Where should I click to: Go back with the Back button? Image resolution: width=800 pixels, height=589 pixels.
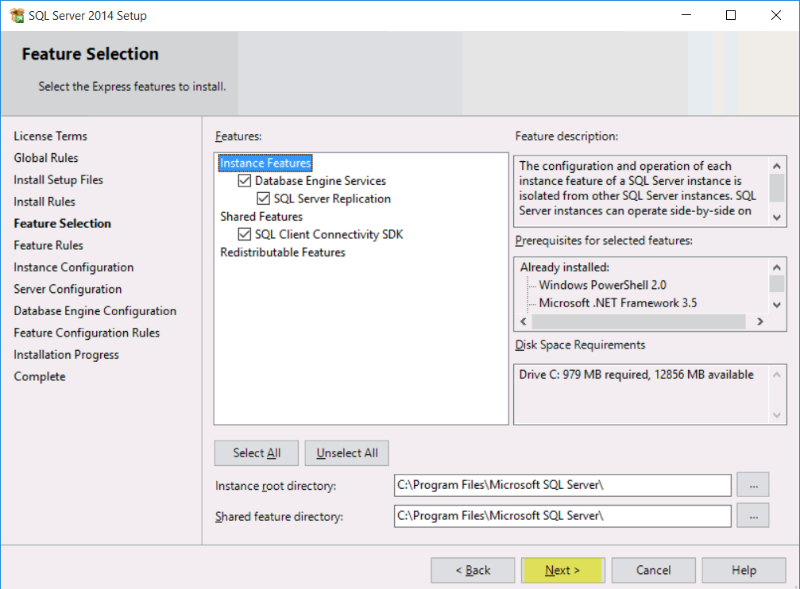473,570
